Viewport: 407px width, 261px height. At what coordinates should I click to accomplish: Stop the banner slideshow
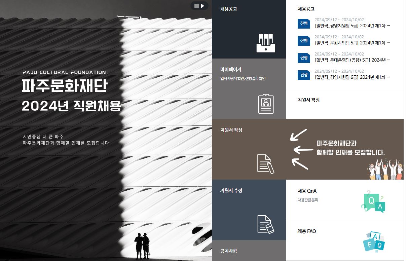[x=196, y=6]
